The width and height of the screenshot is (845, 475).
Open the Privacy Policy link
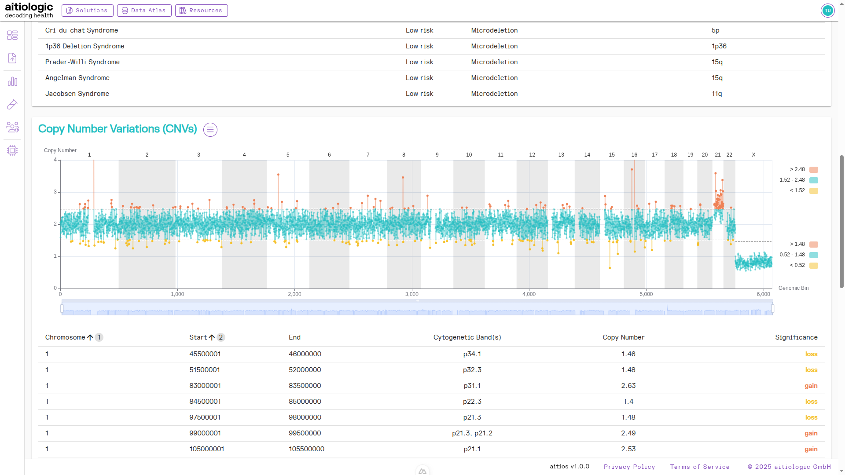(x=629, y=467)
